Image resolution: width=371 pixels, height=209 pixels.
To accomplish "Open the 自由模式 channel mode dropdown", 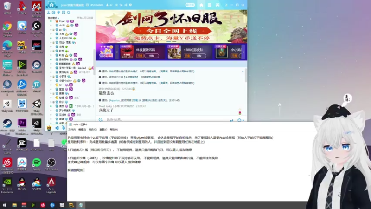I will point(53,18).
